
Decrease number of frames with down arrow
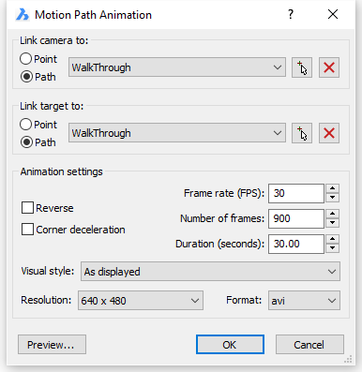332,223
